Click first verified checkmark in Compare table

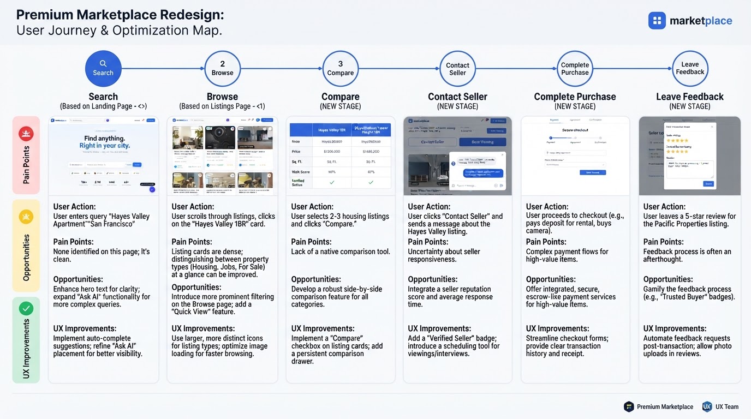click(x=332, y=182)
